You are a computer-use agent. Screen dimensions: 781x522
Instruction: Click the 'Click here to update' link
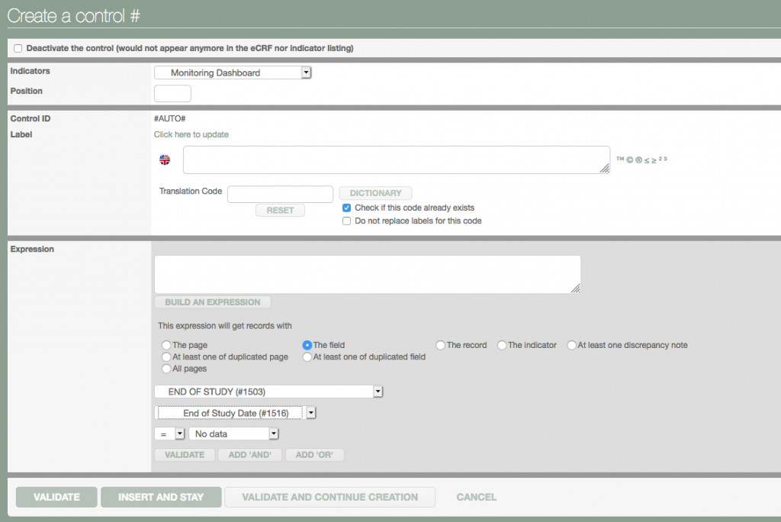pyautogui.click(x=191, y=134)
